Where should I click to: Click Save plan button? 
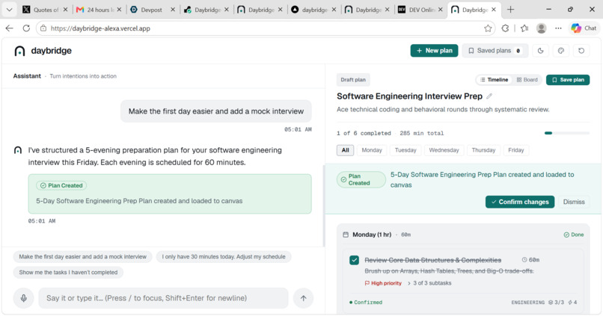click(x=568, y=80)
